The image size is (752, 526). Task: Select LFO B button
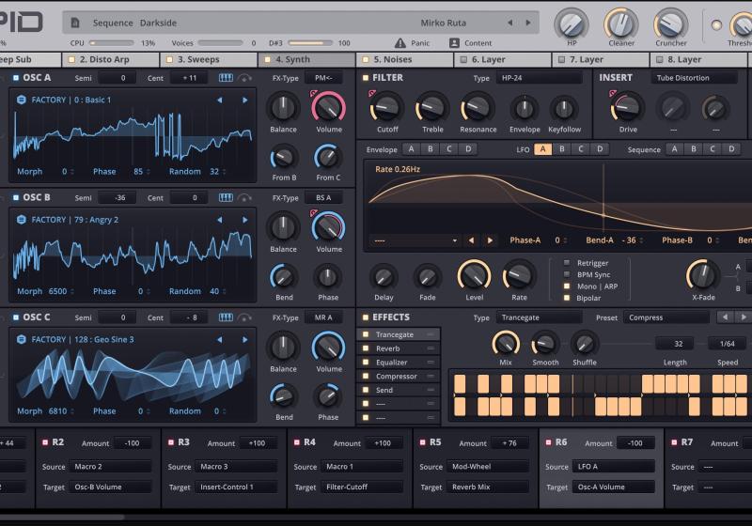point(562,149)
